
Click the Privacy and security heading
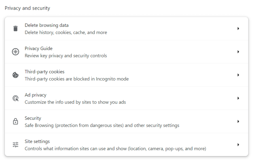pos(27,8)
